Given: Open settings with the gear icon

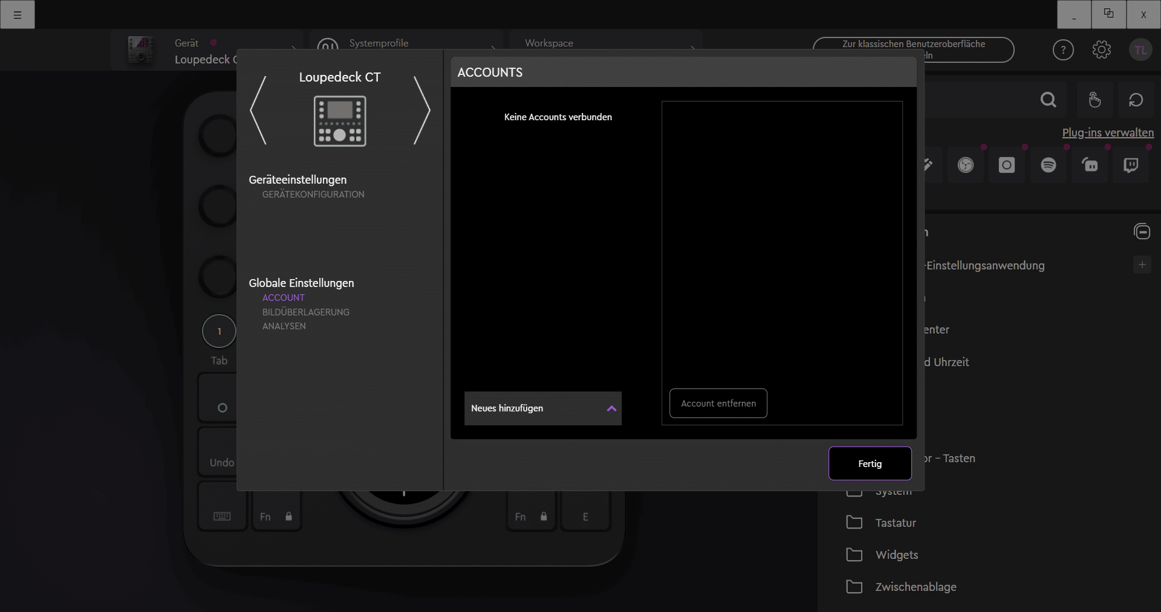Looking at the screenshot, I should click(x=1101, y=50).
